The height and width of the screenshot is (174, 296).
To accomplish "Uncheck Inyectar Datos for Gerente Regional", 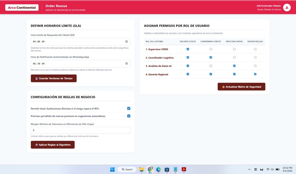I will pos(234,74).
